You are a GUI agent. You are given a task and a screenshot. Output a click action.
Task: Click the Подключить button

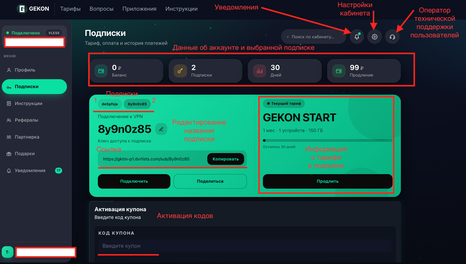(134, 181)
